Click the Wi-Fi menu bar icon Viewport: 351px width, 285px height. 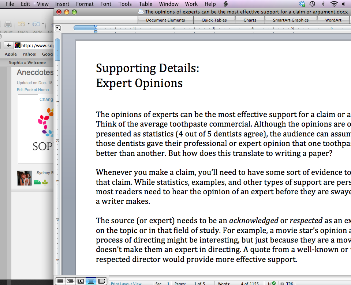[334, 4]
